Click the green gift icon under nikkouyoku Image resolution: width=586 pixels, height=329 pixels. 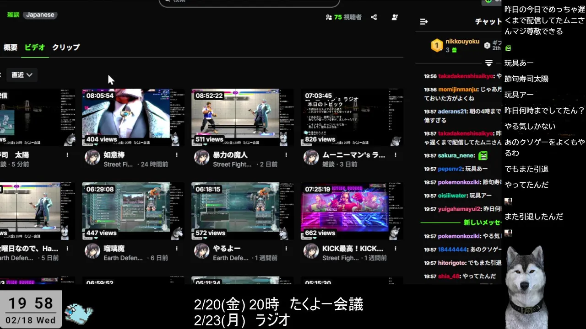tap(454, 50)
